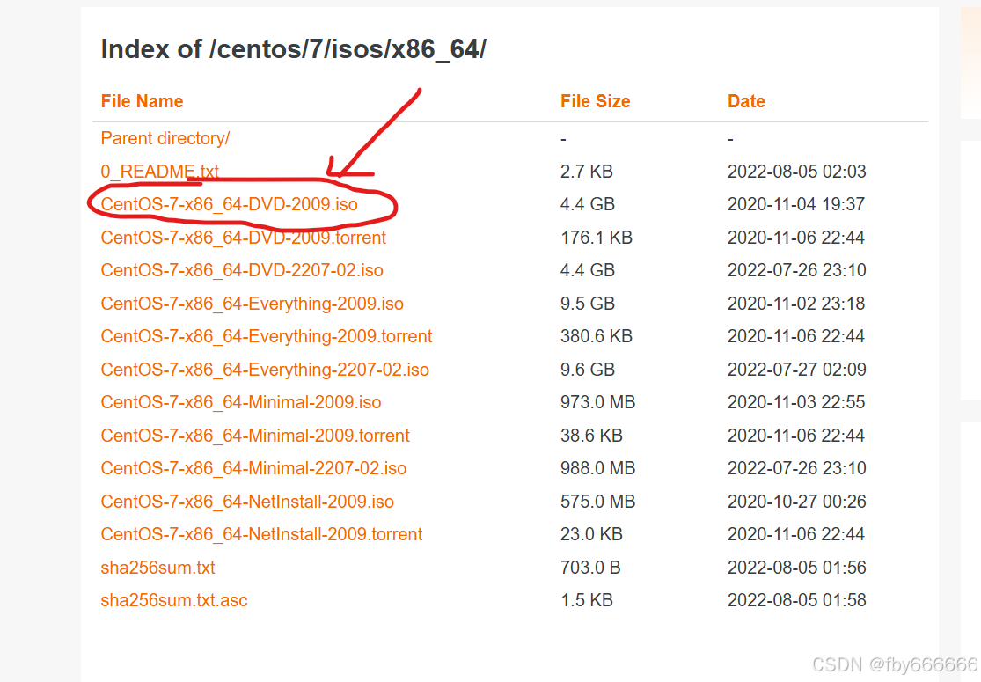
Task: Select date 2022-08-05 02:03
Action: pyautogui.click(x=797, y=172)
